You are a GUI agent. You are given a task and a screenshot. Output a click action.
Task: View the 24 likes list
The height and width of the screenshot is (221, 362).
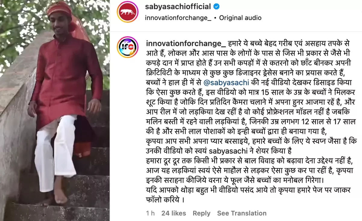(x=174, y=213)
